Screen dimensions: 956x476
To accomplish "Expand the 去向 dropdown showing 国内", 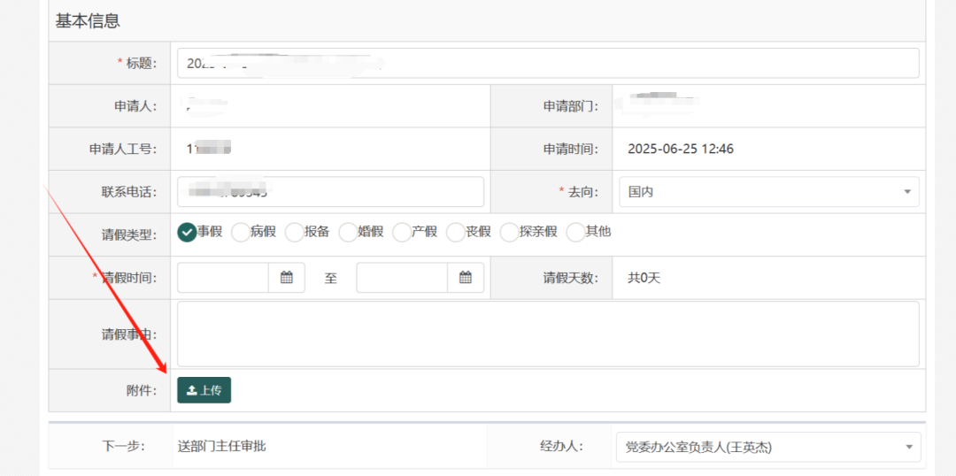I will coord(769,192).
